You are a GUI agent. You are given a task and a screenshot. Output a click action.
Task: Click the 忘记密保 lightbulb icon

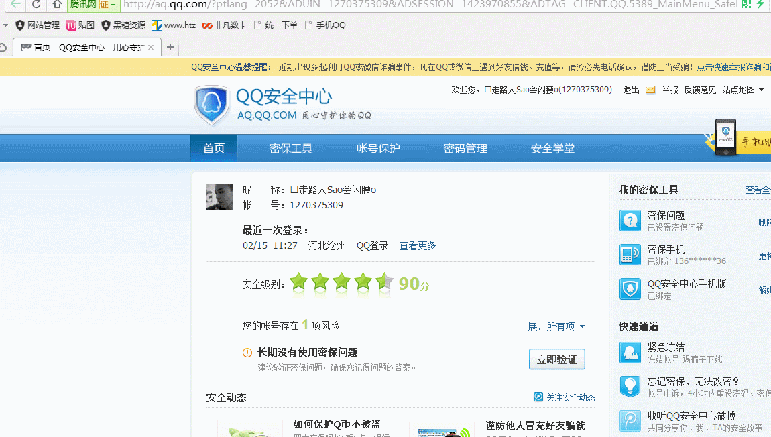click(x=630, y=386)
